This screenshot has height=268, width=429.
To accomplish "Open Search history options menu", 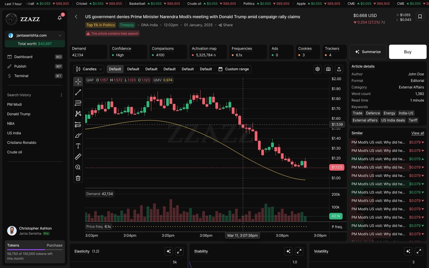I will pos(61,95).
